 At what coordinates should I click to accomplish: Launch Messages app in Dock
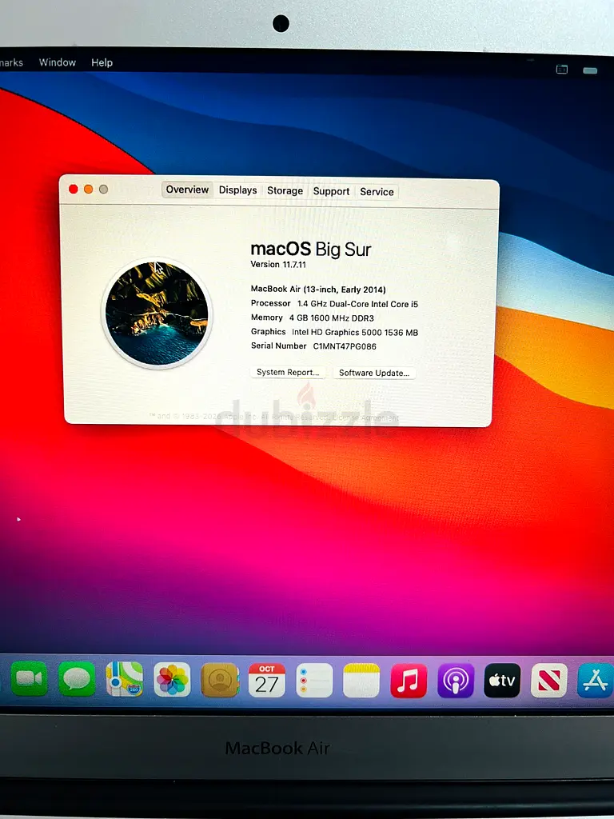pyautogui.click(x=77, y=679)
